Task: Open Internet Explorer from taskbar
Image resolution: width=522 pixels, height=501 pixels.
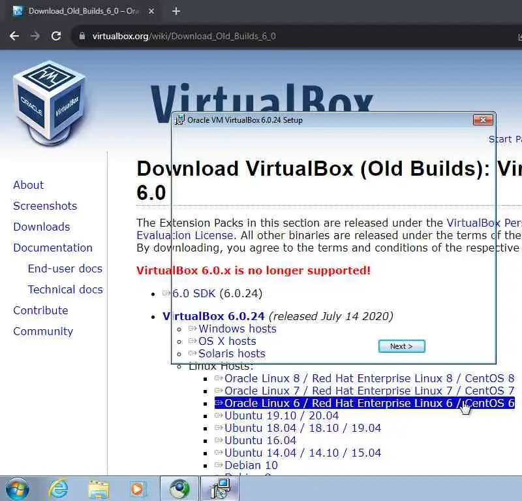Action: tap(59, 489)
